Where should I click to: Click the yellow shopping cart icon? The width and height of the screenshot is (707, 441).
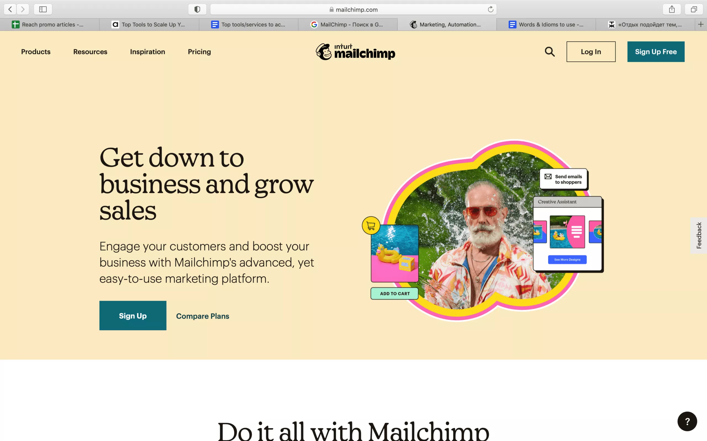371,225
